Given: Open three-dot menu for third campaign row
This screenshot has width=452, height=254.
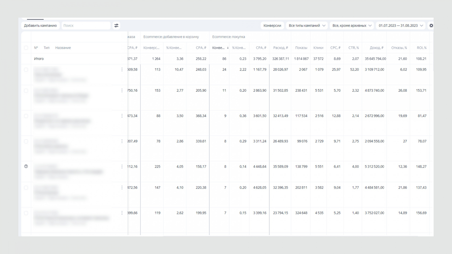Looking at the screenshot, I should (122, 116).
